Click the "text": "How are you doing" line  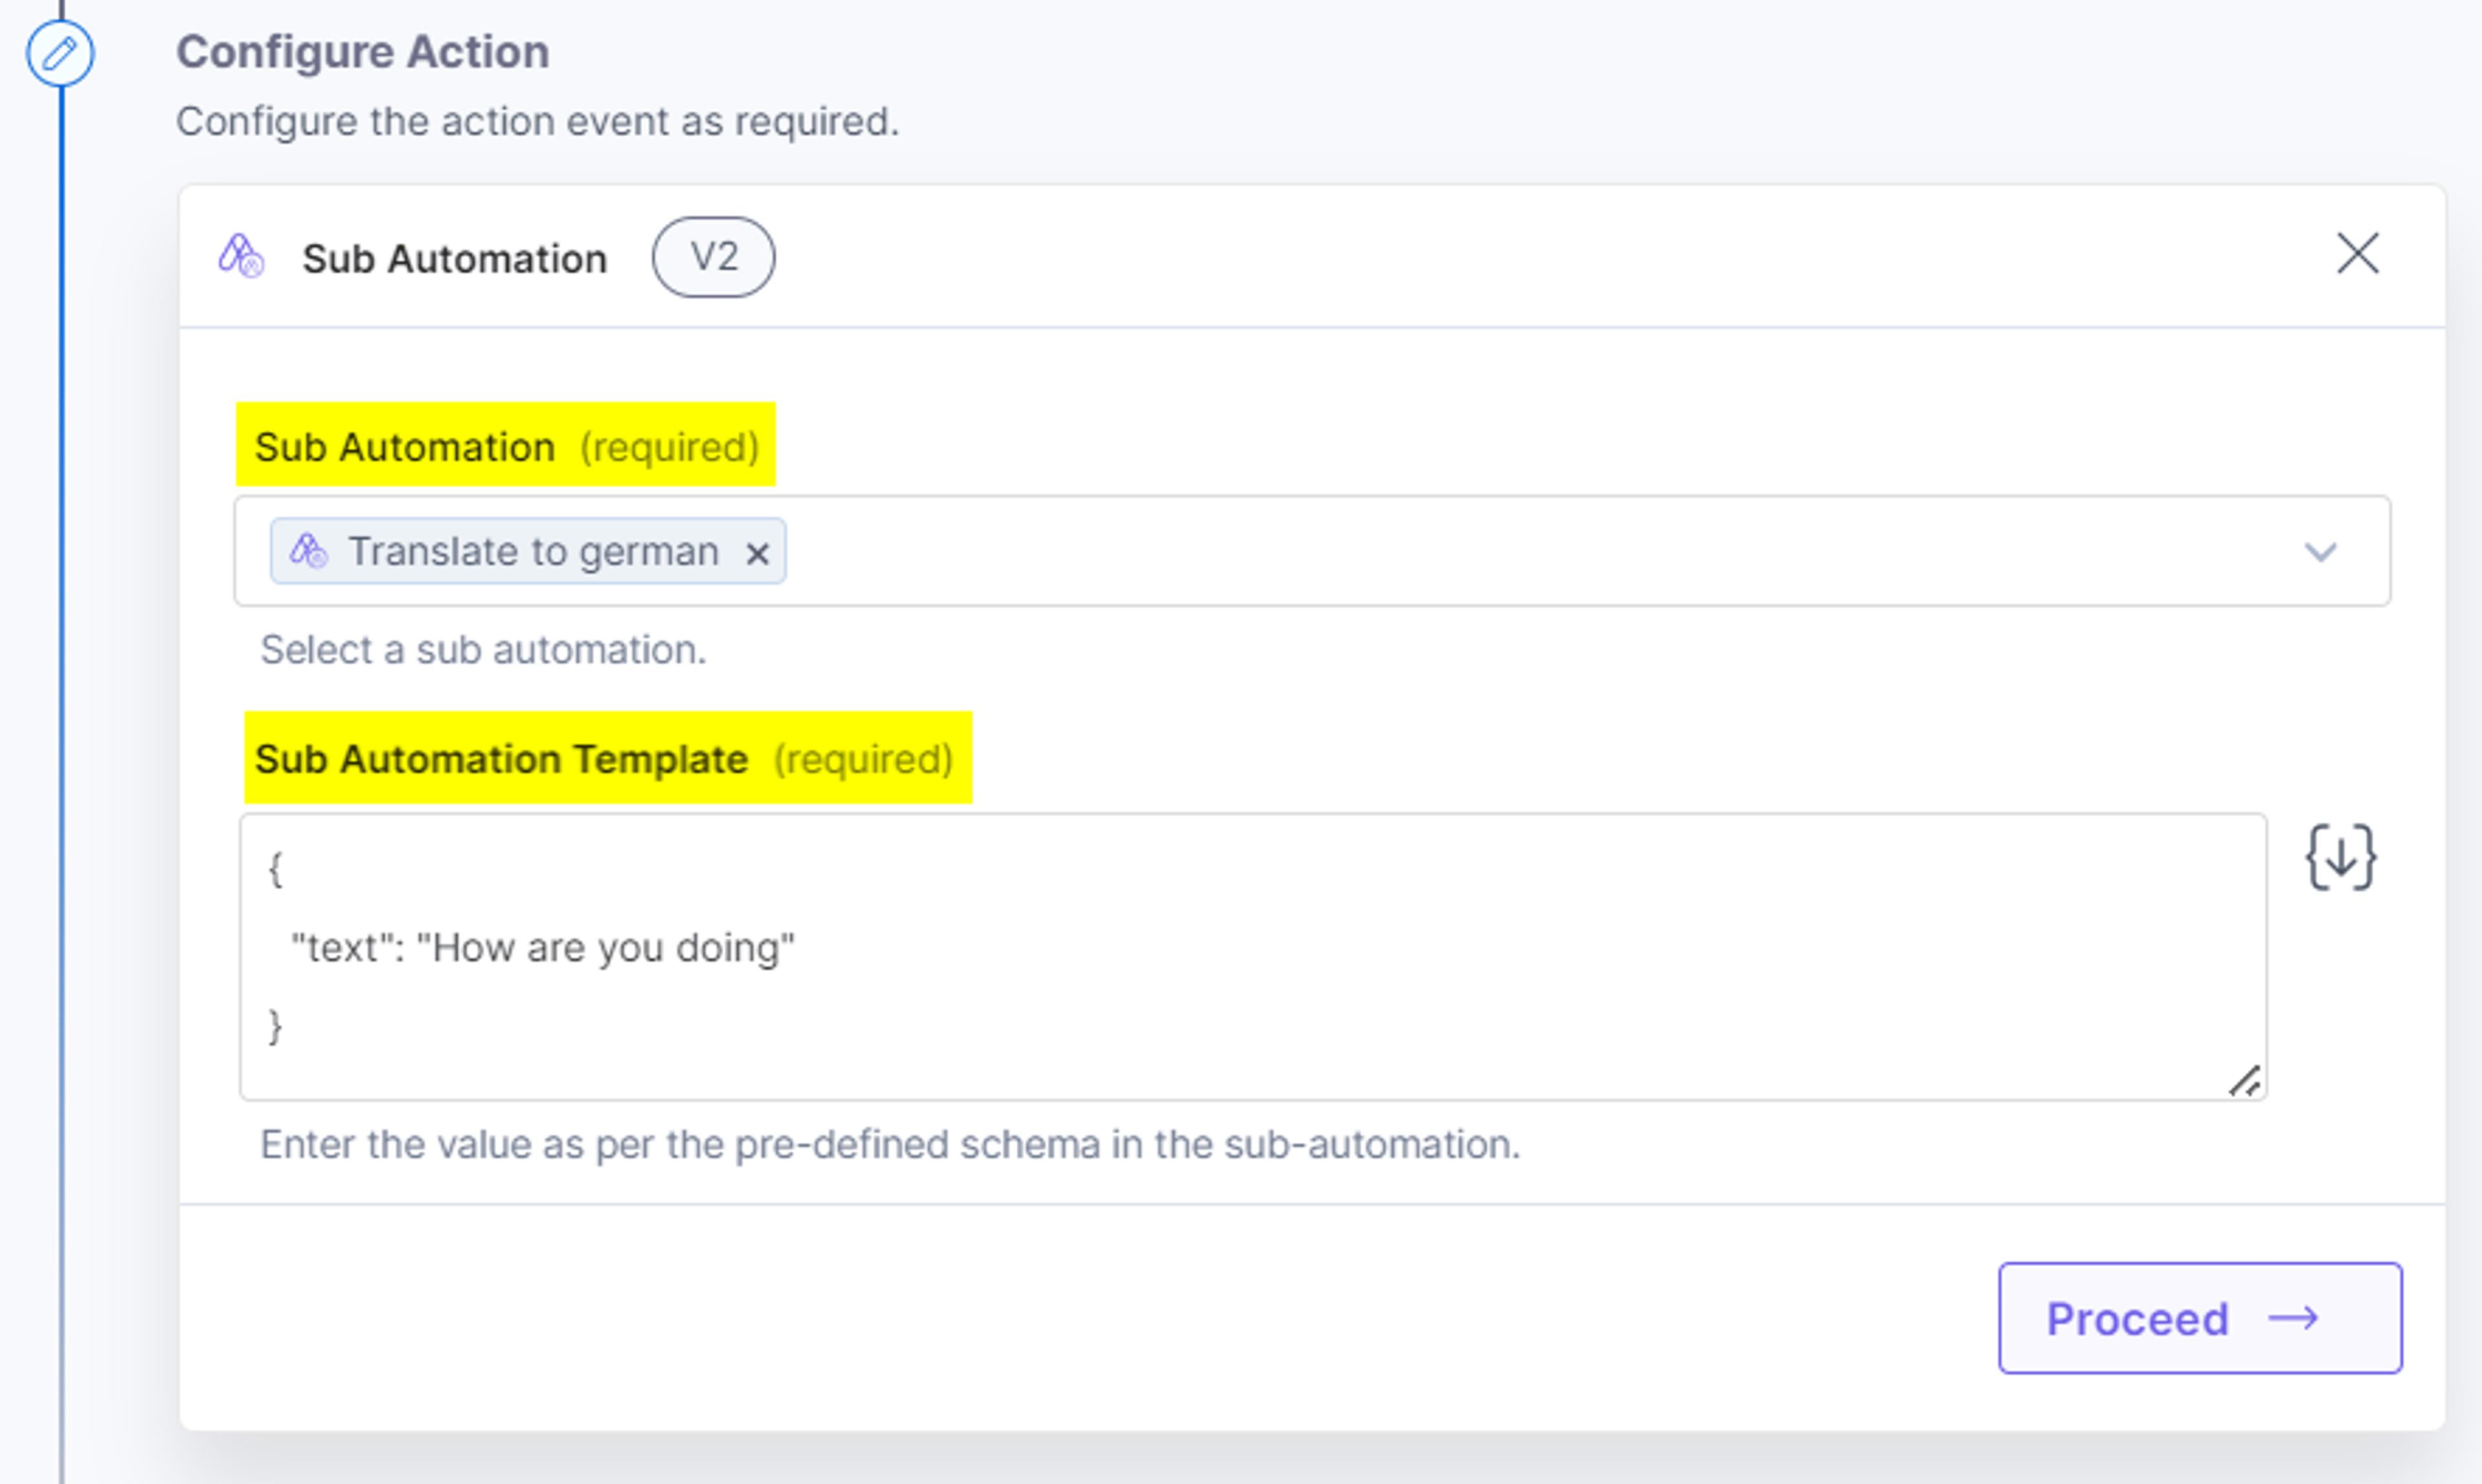[x=543, y=948]
